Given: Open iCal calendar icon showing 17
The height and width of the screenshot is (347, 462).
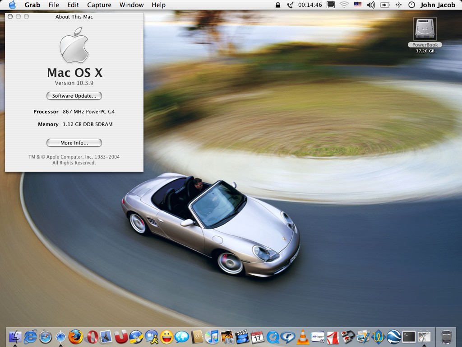Looking at the screenshot, I should click(x=258, y=337).
